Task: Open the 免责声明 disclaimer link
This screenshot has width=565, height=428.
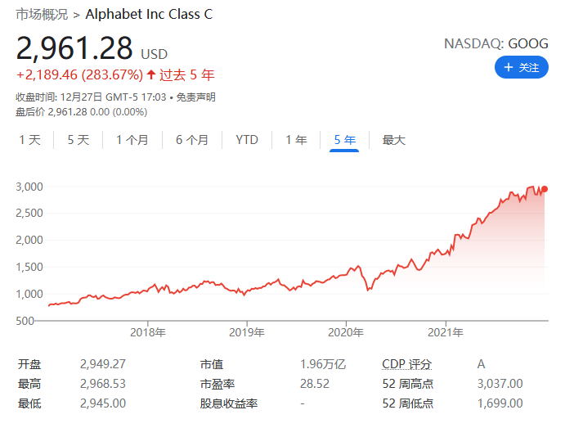Action: point(195,97)
